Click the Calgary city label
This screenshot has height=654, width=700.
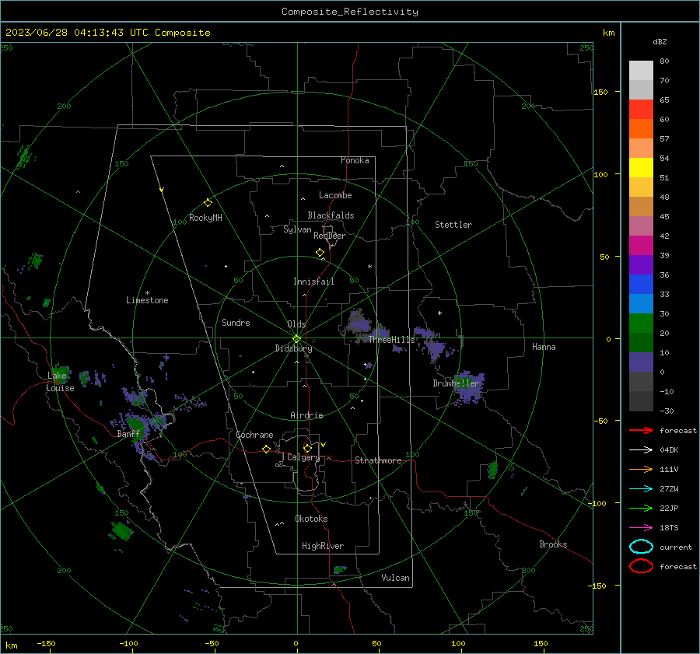point(303,457)
